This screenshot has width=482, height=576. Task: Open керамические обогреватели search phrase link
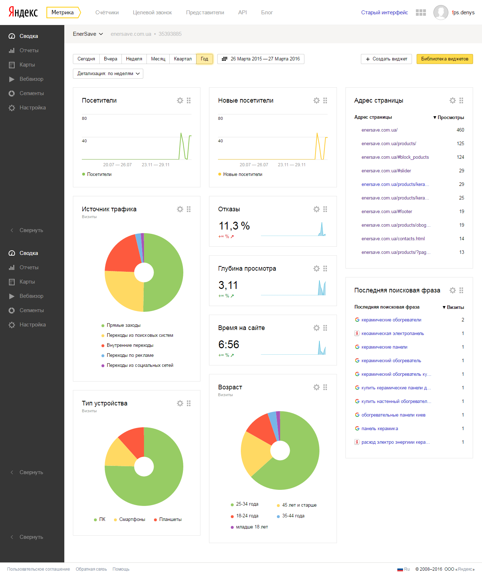(391, 320)
